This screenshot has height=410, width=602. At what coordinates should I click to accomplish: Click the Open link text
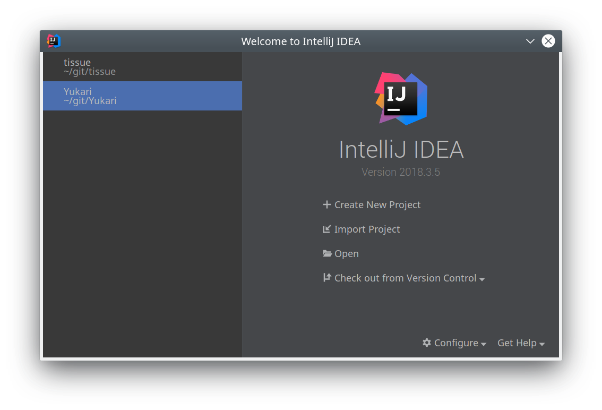pos(347,254)
